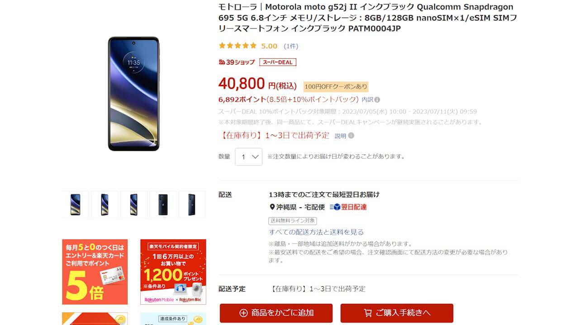
Task: Click the info icon next to 内訳
Action: (x=377, y=100)
